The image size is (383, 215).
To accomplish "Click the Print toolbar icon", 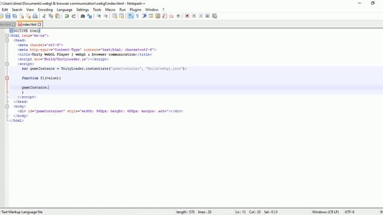I will [x=35, y=16].
